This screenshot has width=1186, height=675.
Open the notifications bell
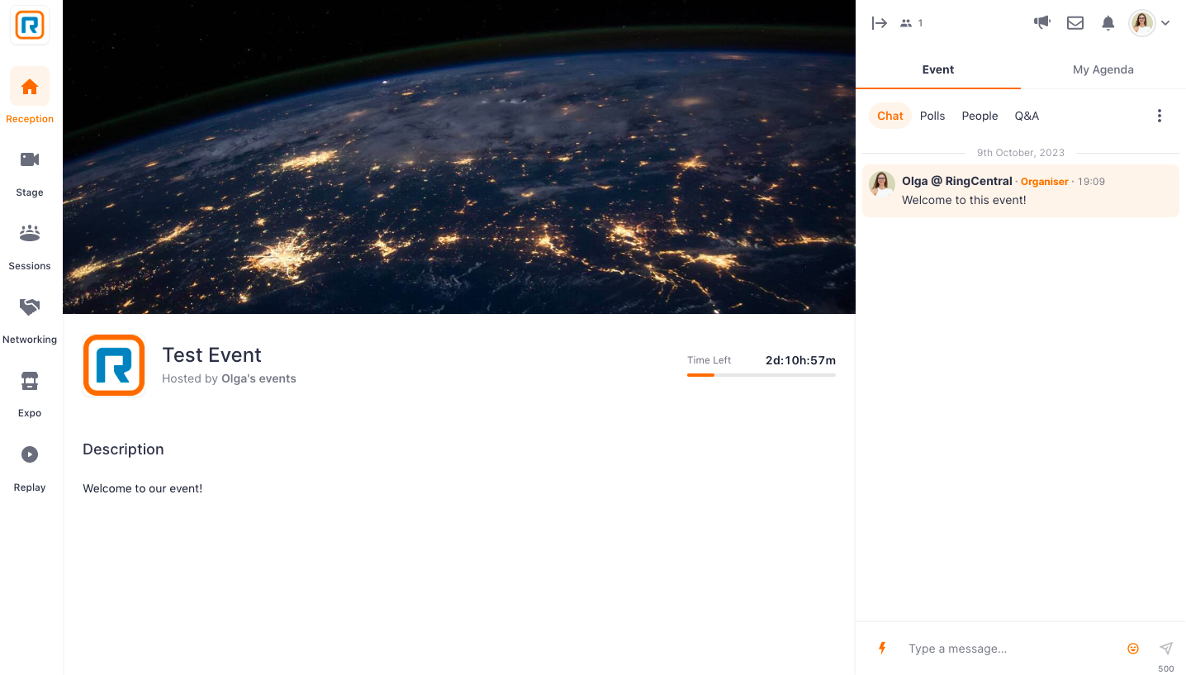point(1108,23)
